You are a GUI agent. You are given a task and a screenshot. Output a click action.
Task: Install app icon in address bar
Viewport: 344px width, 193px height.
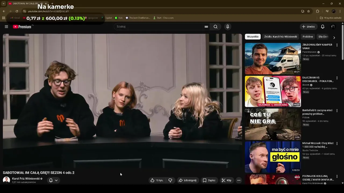tap(303, 11)
